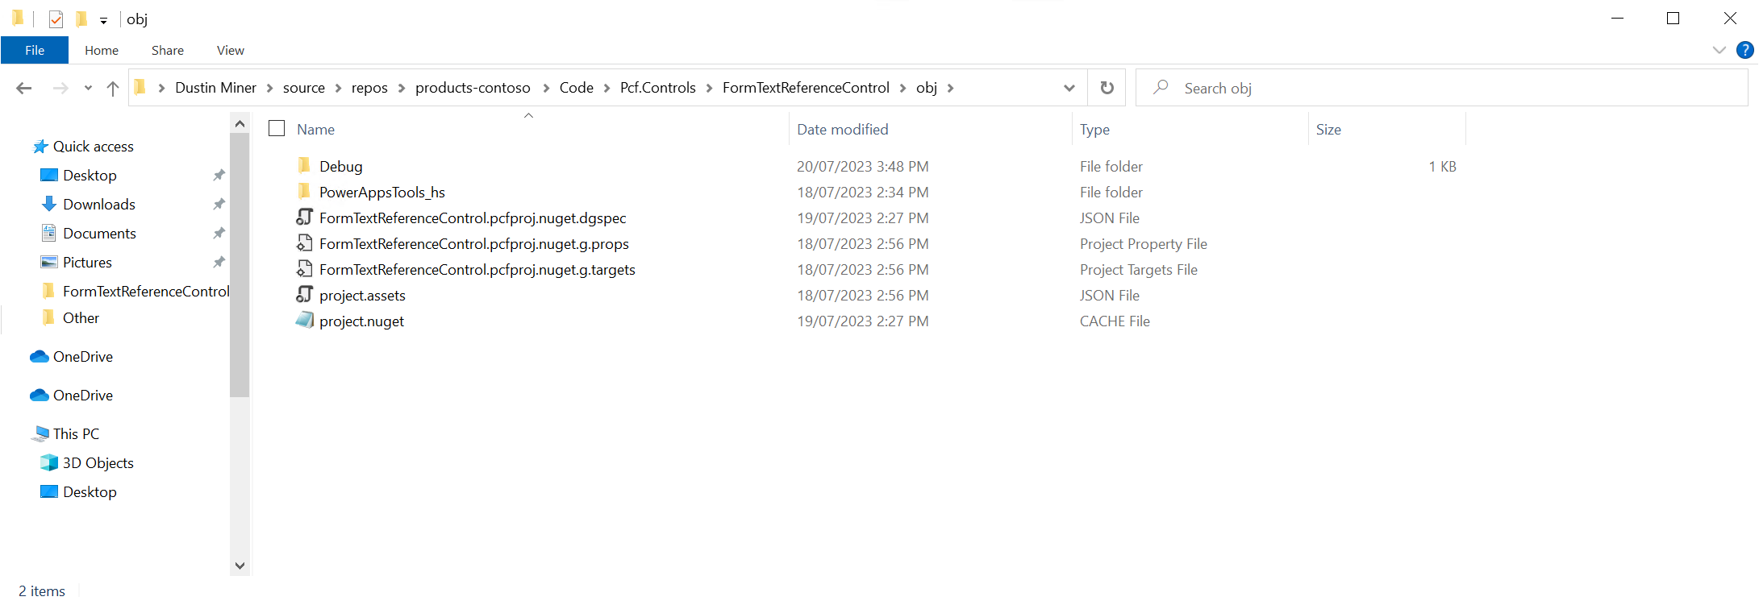
Task: Open the recent locations dropdown arrow
Action: [88, 89]
